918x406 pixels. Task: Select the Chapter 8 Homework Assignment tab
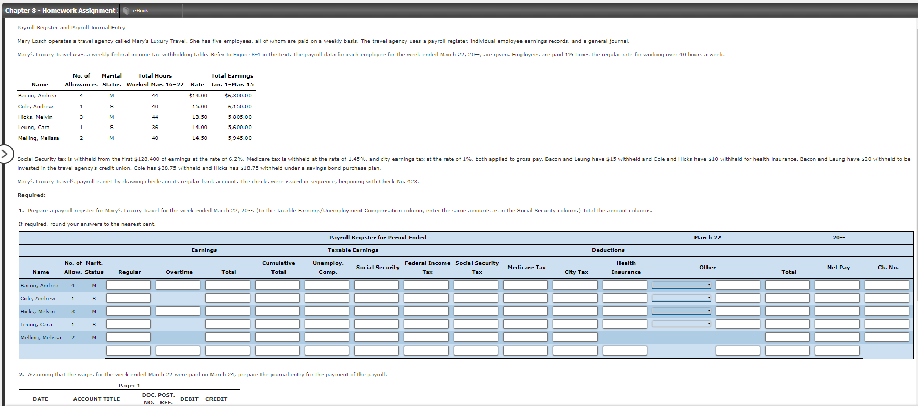[x=61, y=11]
